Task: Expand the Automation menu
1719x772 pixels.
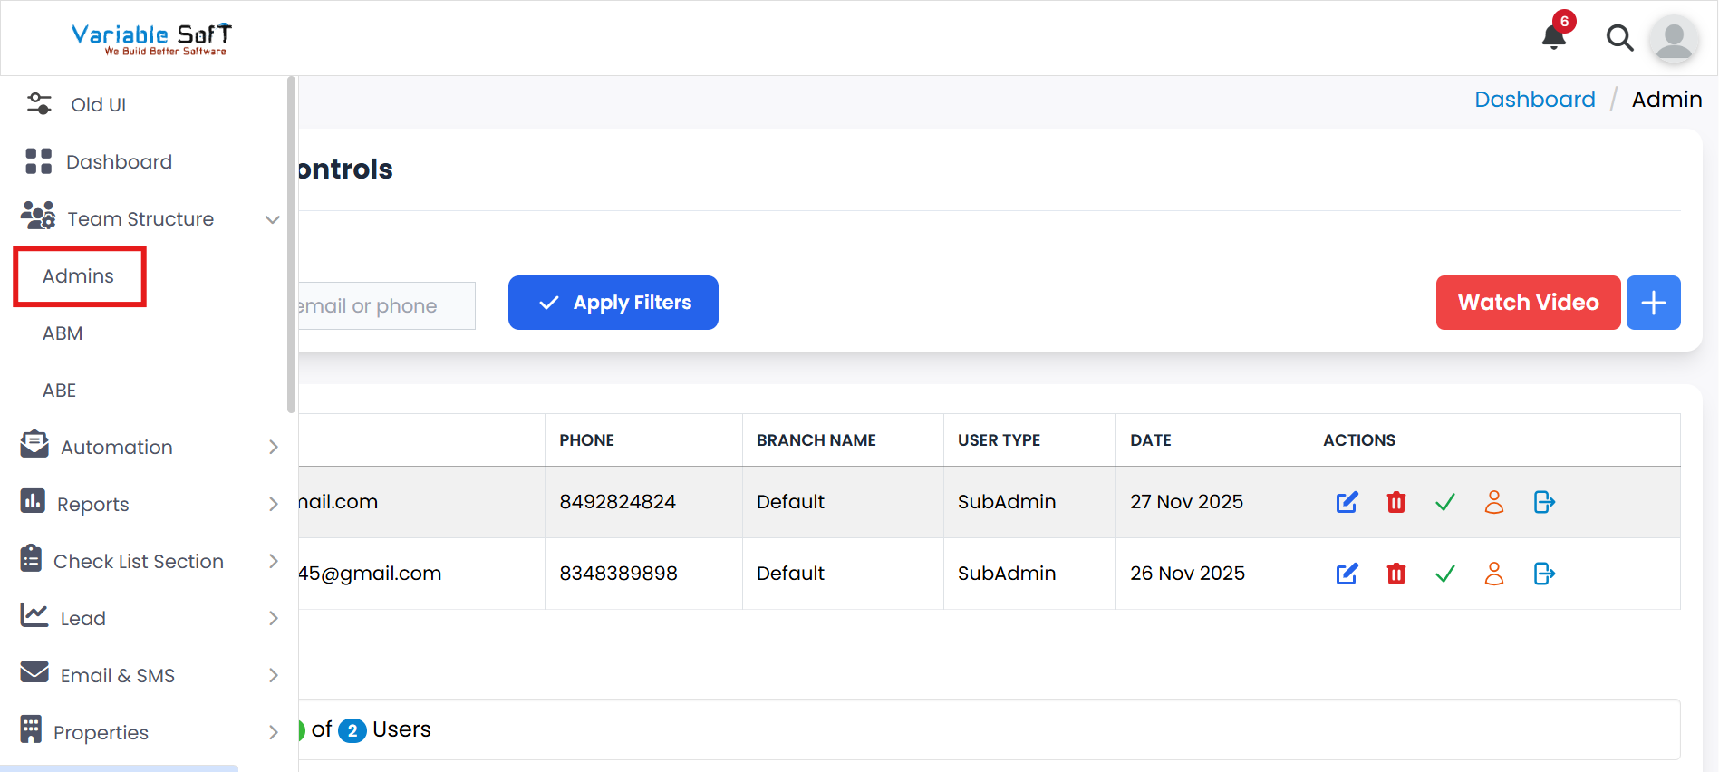Action: click(273, 448)
